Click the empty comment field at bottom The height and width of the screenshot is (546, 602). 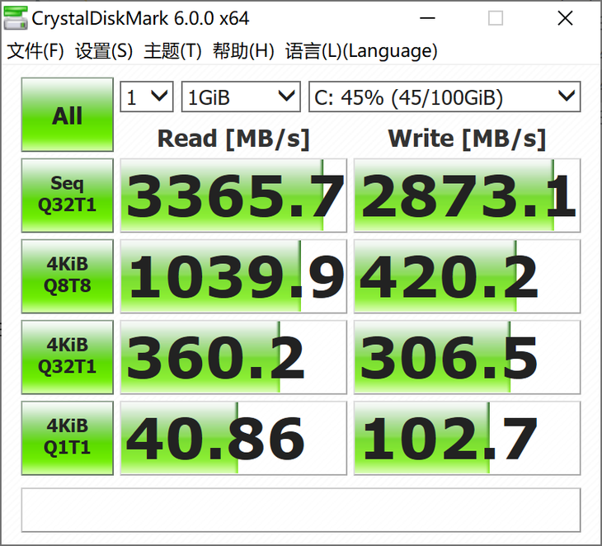click(300, 510)
